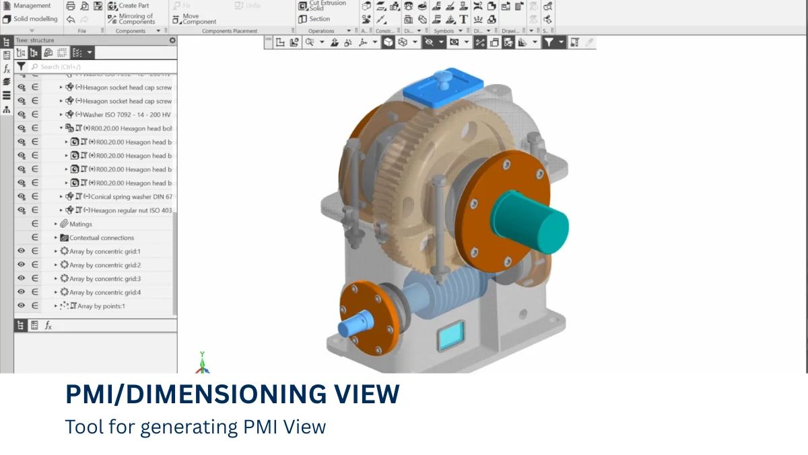Click the tree structure icon in left sidebar
Viewport: 808px width, 455px height.
click(x=7, y=42)
